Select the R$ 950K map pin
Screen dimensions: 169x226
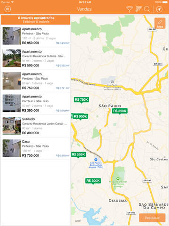click(x=80, y=117)
